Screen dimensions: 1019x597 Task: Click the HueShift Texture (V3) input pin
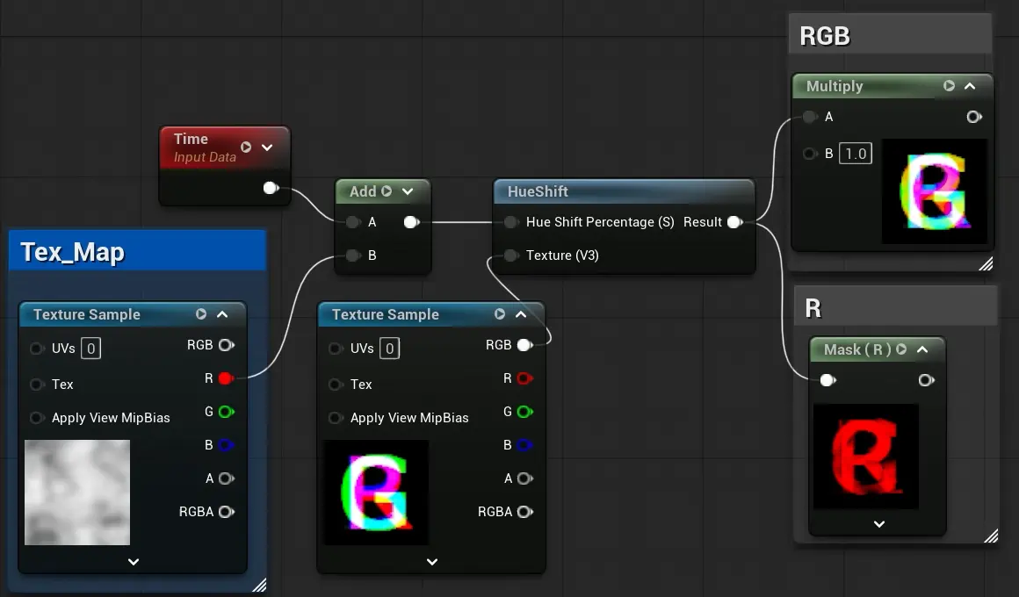[x=511, y=255]
